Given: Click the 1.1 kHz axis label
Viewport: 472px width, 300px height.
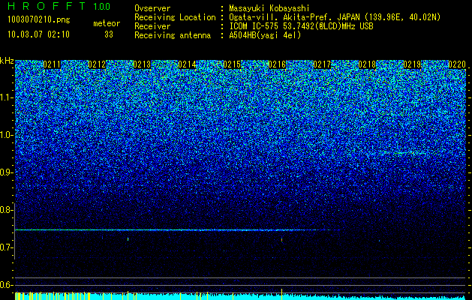Looking at the screenshot, I should pos(6,97).
